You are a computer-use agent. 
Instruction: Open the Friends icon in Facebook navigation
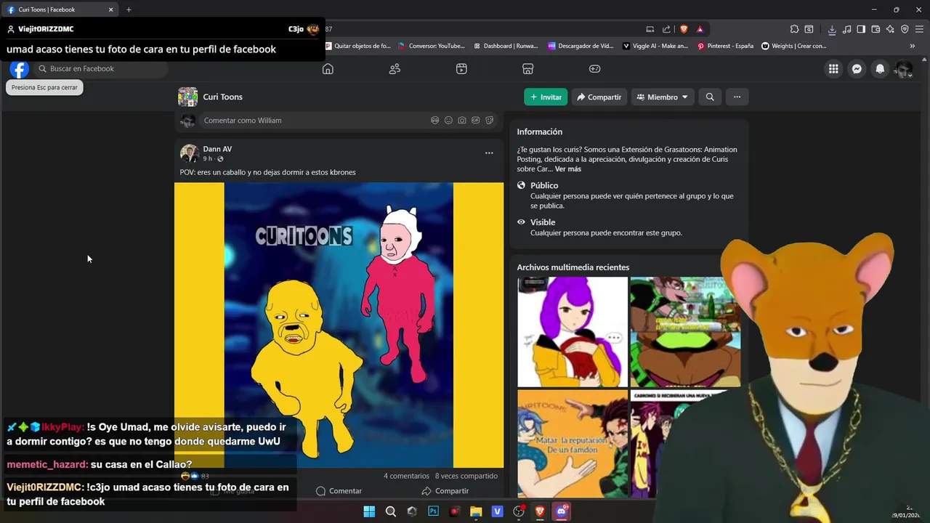[x=395, y=69]
